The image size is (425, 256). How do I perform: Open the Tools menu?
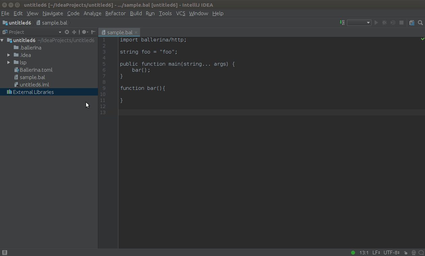[165, 13]
